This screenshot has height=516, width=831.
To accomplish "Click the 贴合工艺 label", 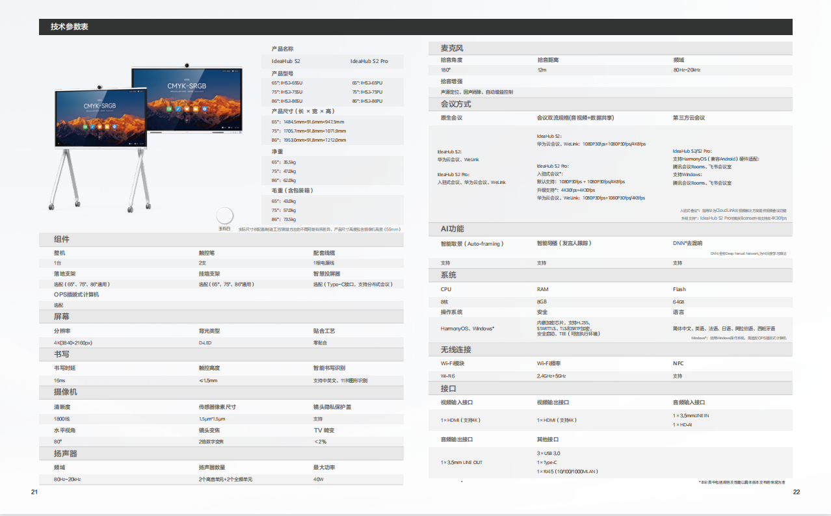I will [x=324, y=331].
